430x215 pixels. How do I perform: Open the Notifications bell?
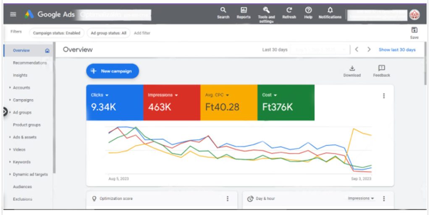point(330,10)
